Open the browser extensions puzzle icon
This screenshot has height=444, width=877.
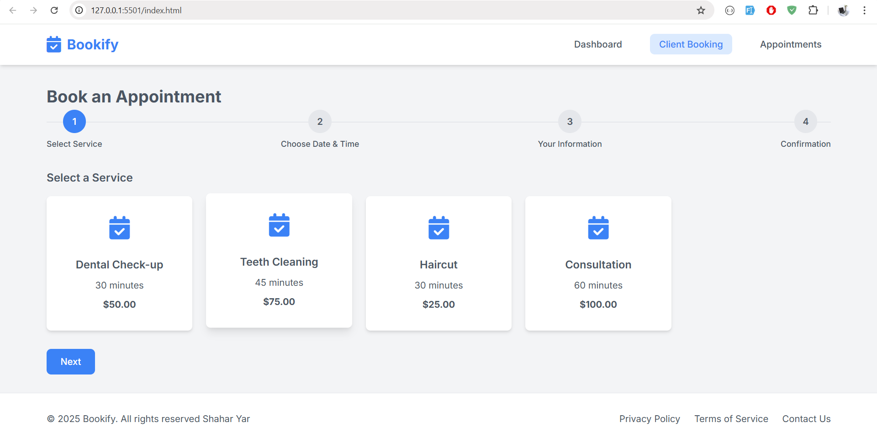click(813, 10)
